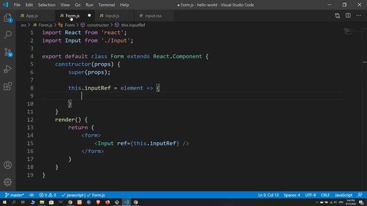Click the javascript linter status item
The image size is (367, 206).
tap(72, 195)
